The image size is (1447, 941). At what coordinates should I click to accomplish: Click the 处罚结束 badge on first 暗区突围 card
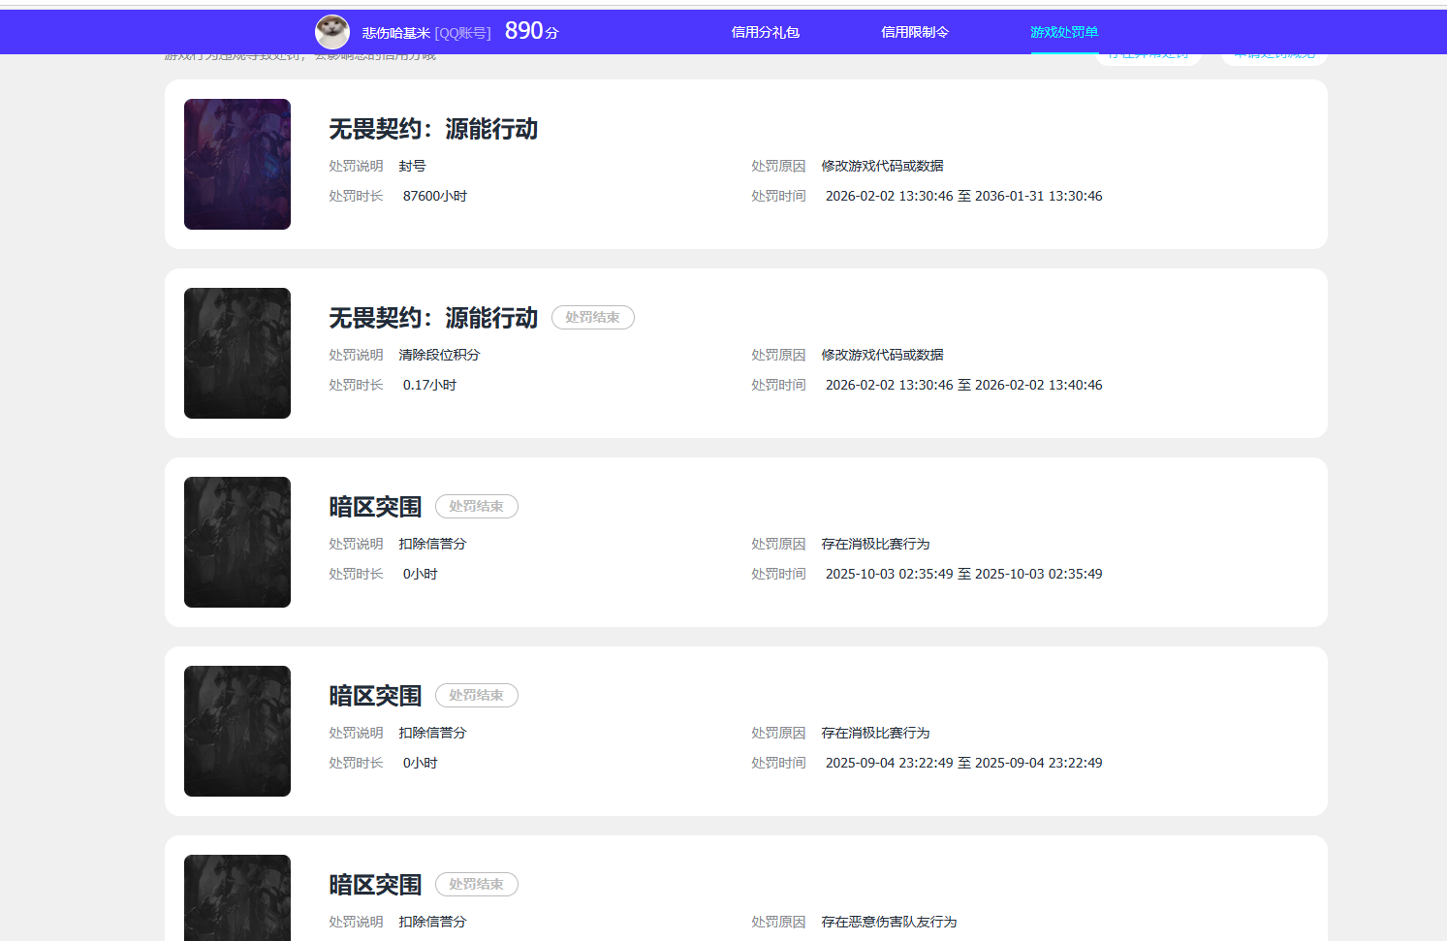point(476,506)
